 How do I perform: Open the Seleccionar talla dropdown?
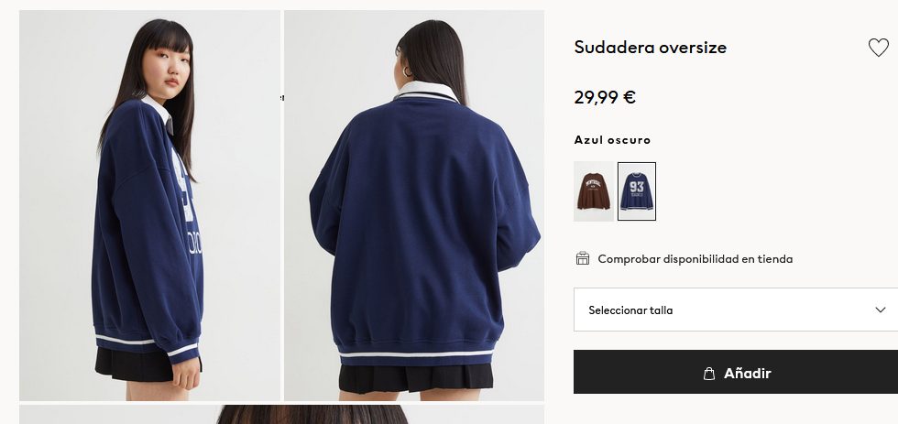click(736, 310)
